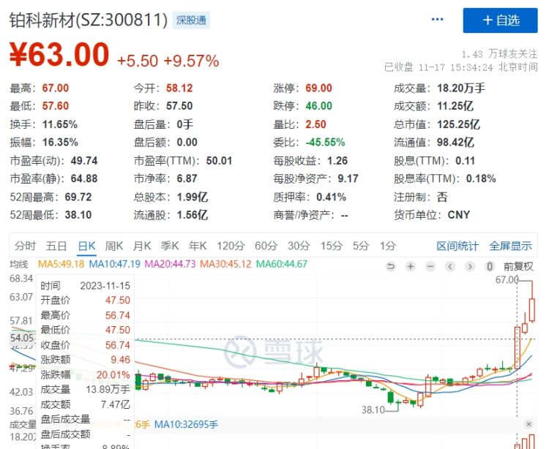Shift chart left with the left chevron

pyautogui.click(x=450, y=267)
